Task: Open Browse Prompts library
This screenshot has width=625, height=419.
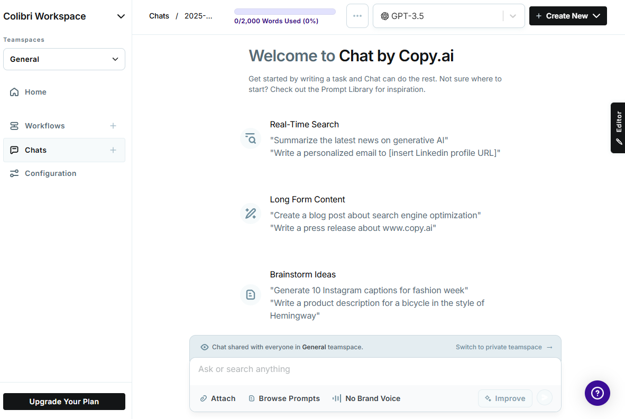Action: coord(284,398)
